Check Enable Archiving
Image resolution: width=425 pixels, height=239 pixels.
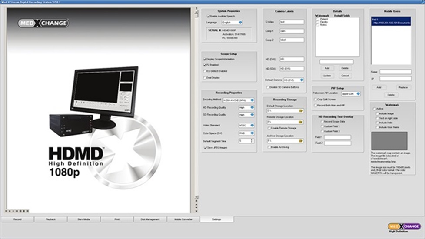tap(269, 147)
